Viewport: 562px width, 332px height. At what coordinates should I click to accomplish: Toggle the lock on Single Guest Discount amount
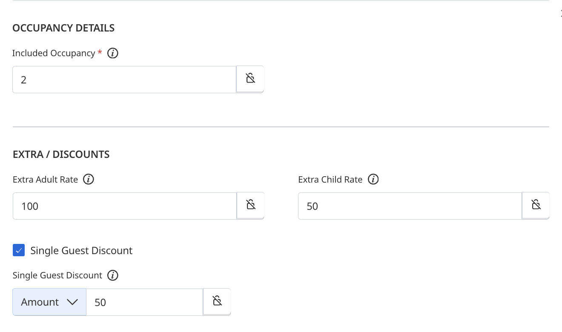click(217, 302)
